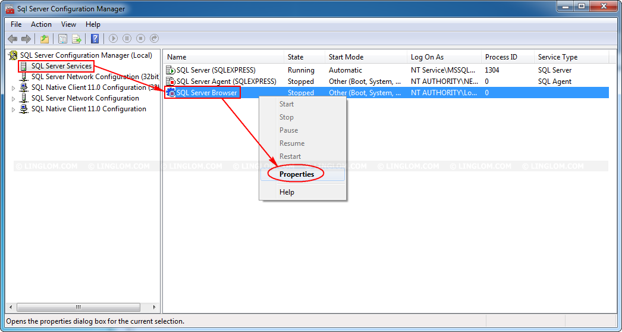Click the tree pane scroll right arrow
Viewport: 622px width, 332px height.
point(154,308)
